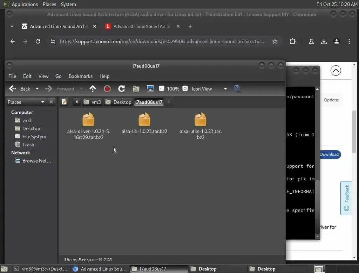Open Back history dropdown arrow
Screen dimensions: 359x273
[37, 89]
